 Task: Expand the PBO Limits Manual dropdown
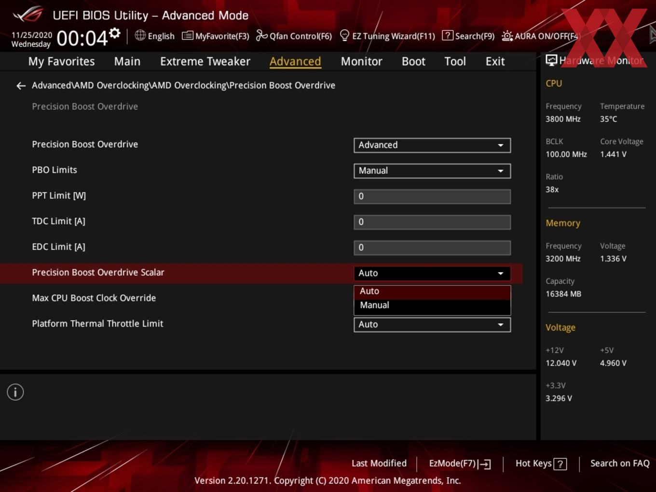pyautogui.click(x=432, y=171)
